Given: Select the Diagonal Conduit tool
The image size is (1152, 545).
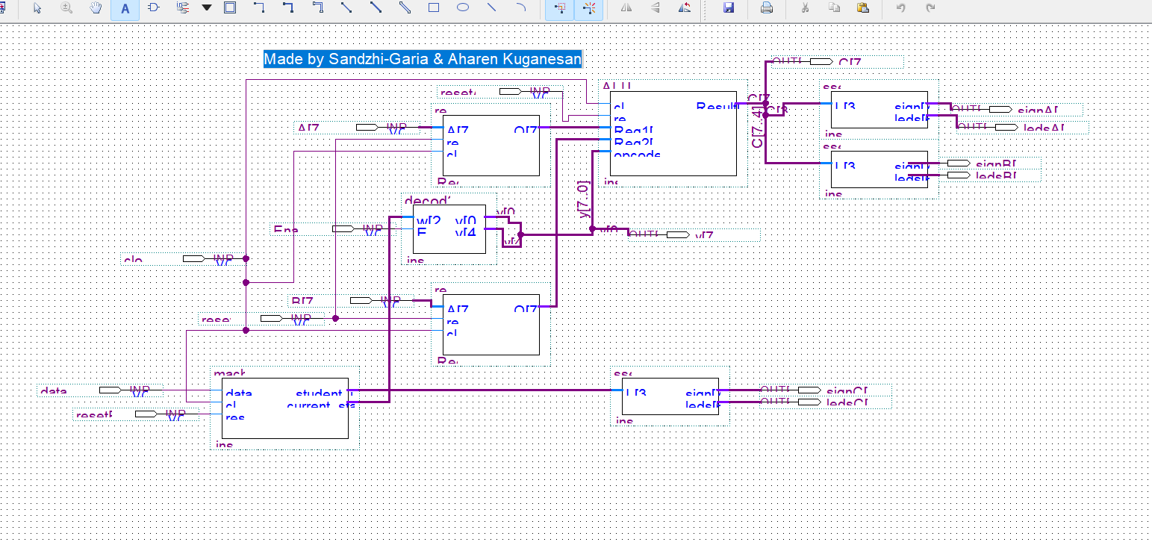Looking at the screenshot, I should tap(405, 8).
